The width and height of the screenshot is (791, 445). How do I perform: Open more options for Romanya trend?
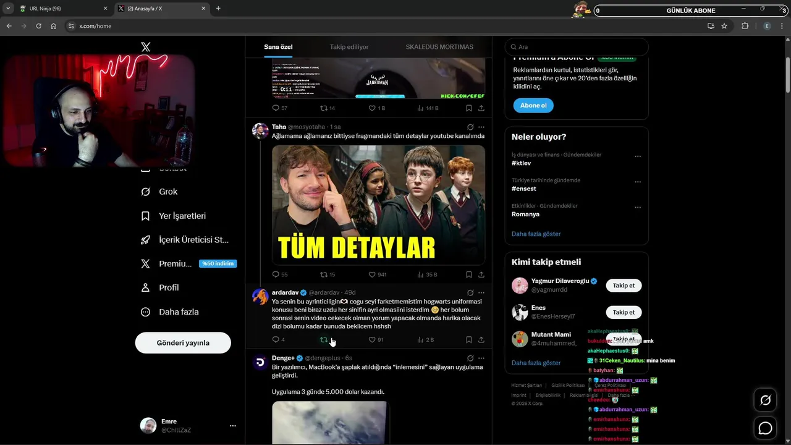(x=638, y=207)
